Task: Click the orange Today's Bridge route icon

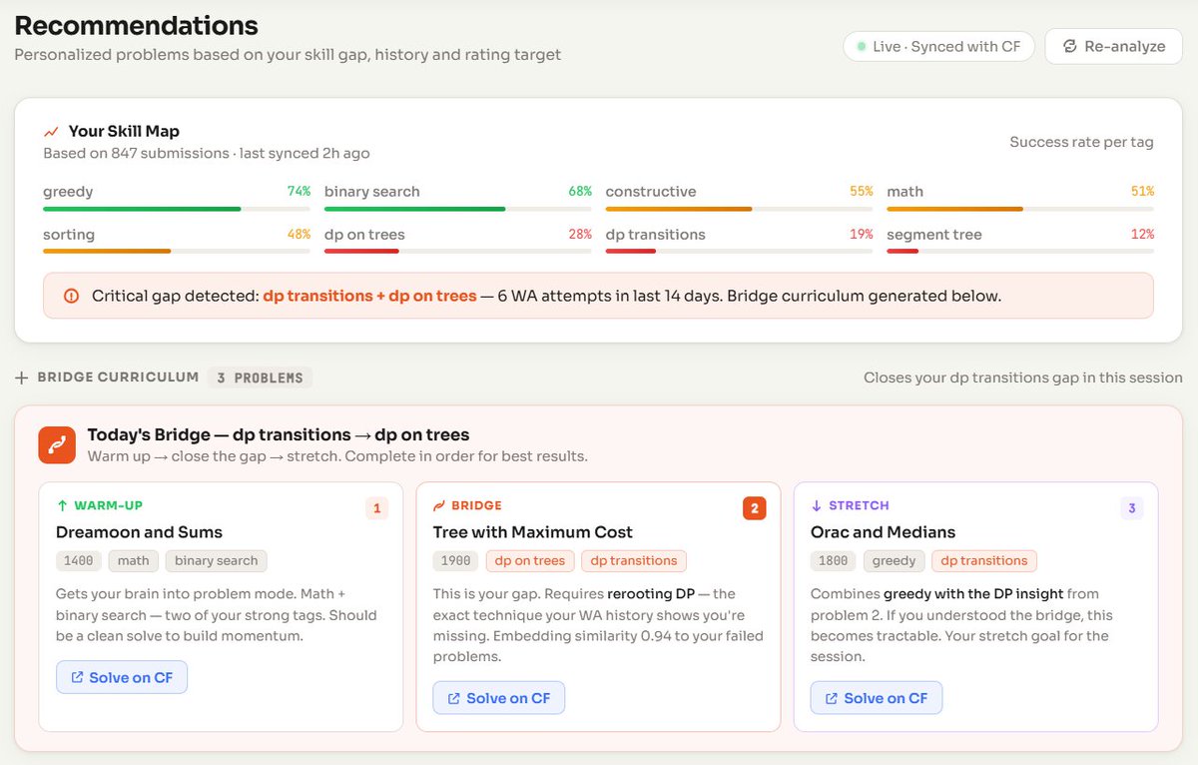Action: point(57,444)
